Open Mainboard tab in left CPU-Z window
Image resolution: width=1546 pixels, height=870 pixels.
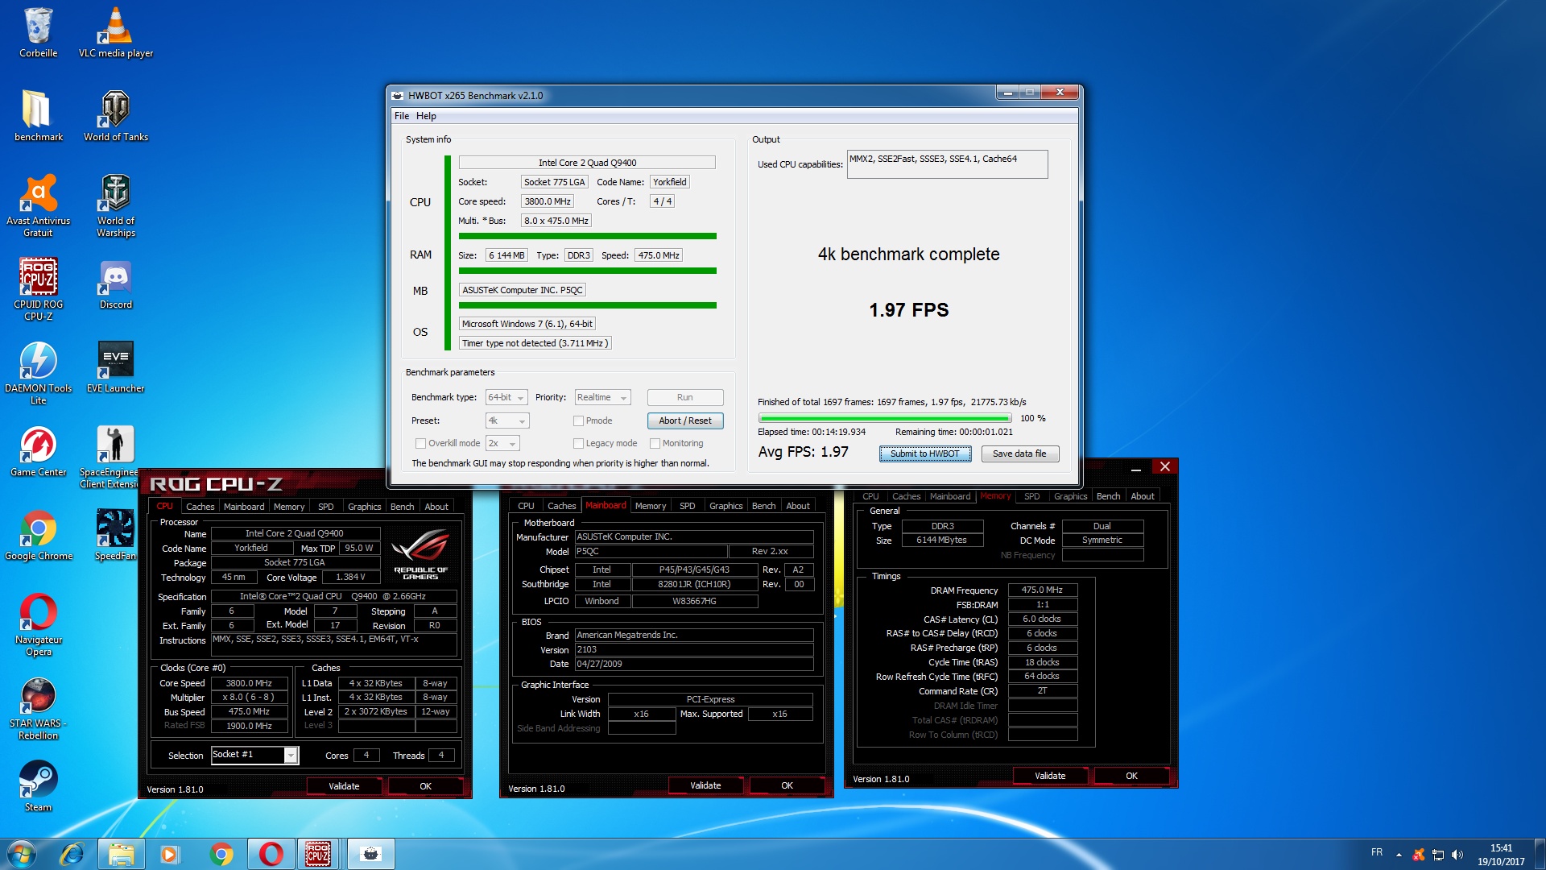click(x=244, y=507)
